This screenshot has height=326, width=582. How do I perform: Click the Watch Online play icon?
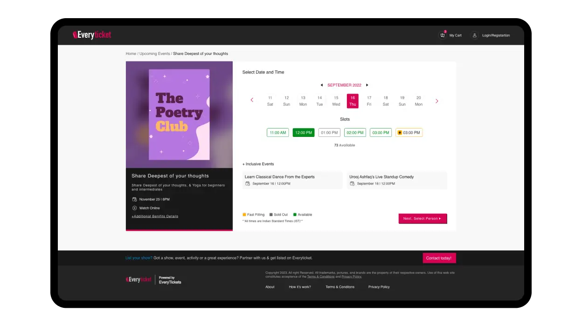click(x=134, y=208)
